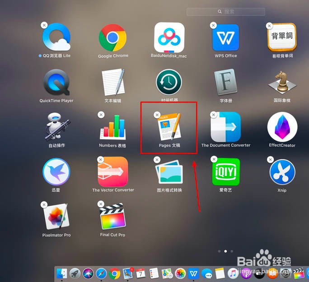
Task: Open the 易呗背单词 app
Action: tap(282, 37)
